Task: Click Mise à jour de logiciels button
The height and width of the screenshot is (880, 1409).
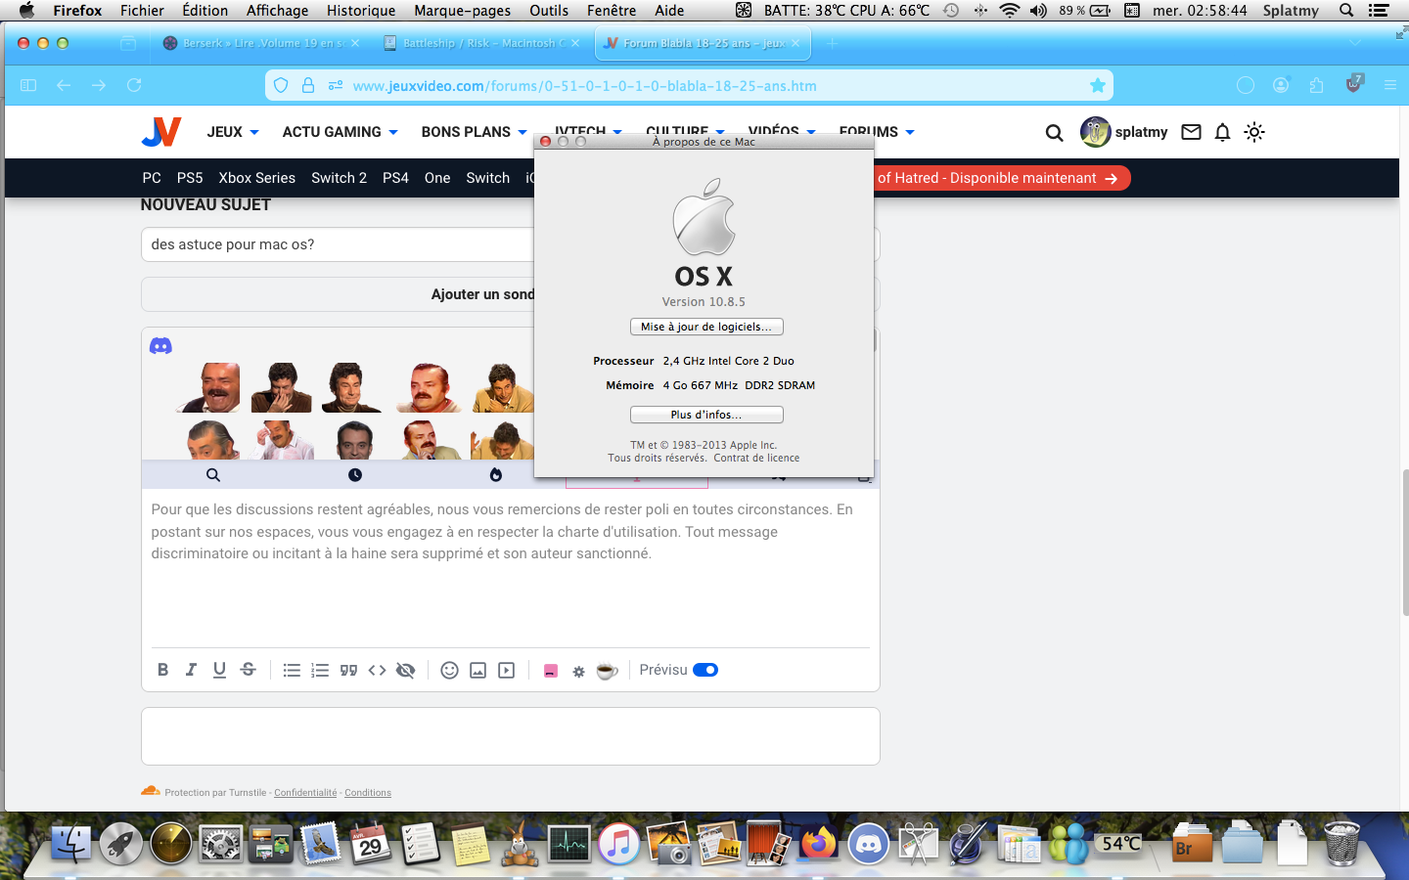Action: tap(706, 327)
